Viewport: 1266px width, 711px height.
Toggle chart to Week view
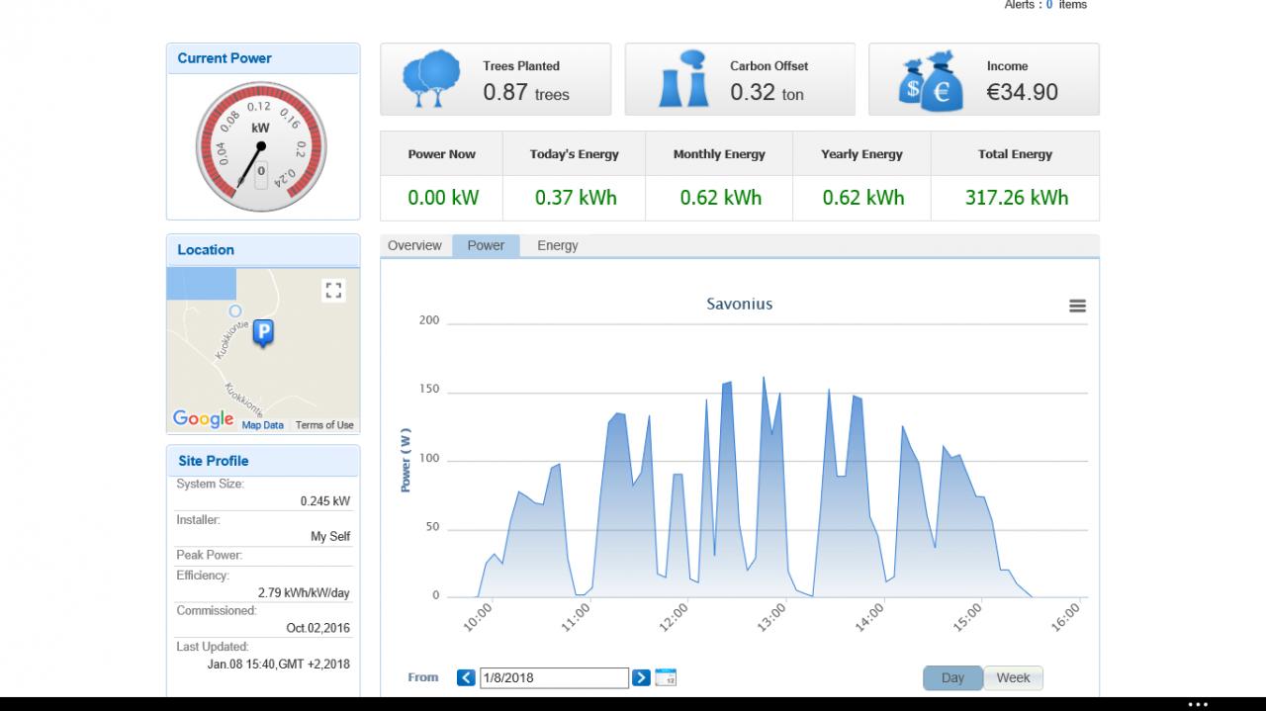pos(1013,677)
